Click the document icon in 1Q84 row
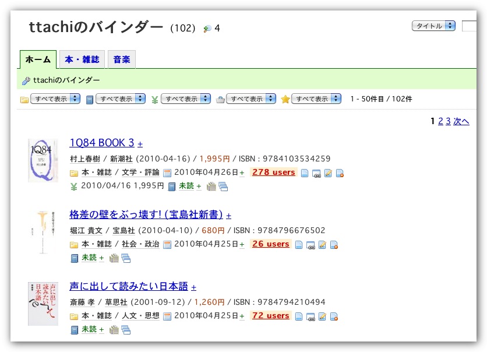487x352 pixels. (305, 173)
